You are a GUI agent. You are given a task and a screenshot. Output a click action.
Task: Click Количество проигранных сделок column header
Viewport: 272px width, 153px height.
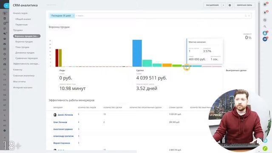145,108
